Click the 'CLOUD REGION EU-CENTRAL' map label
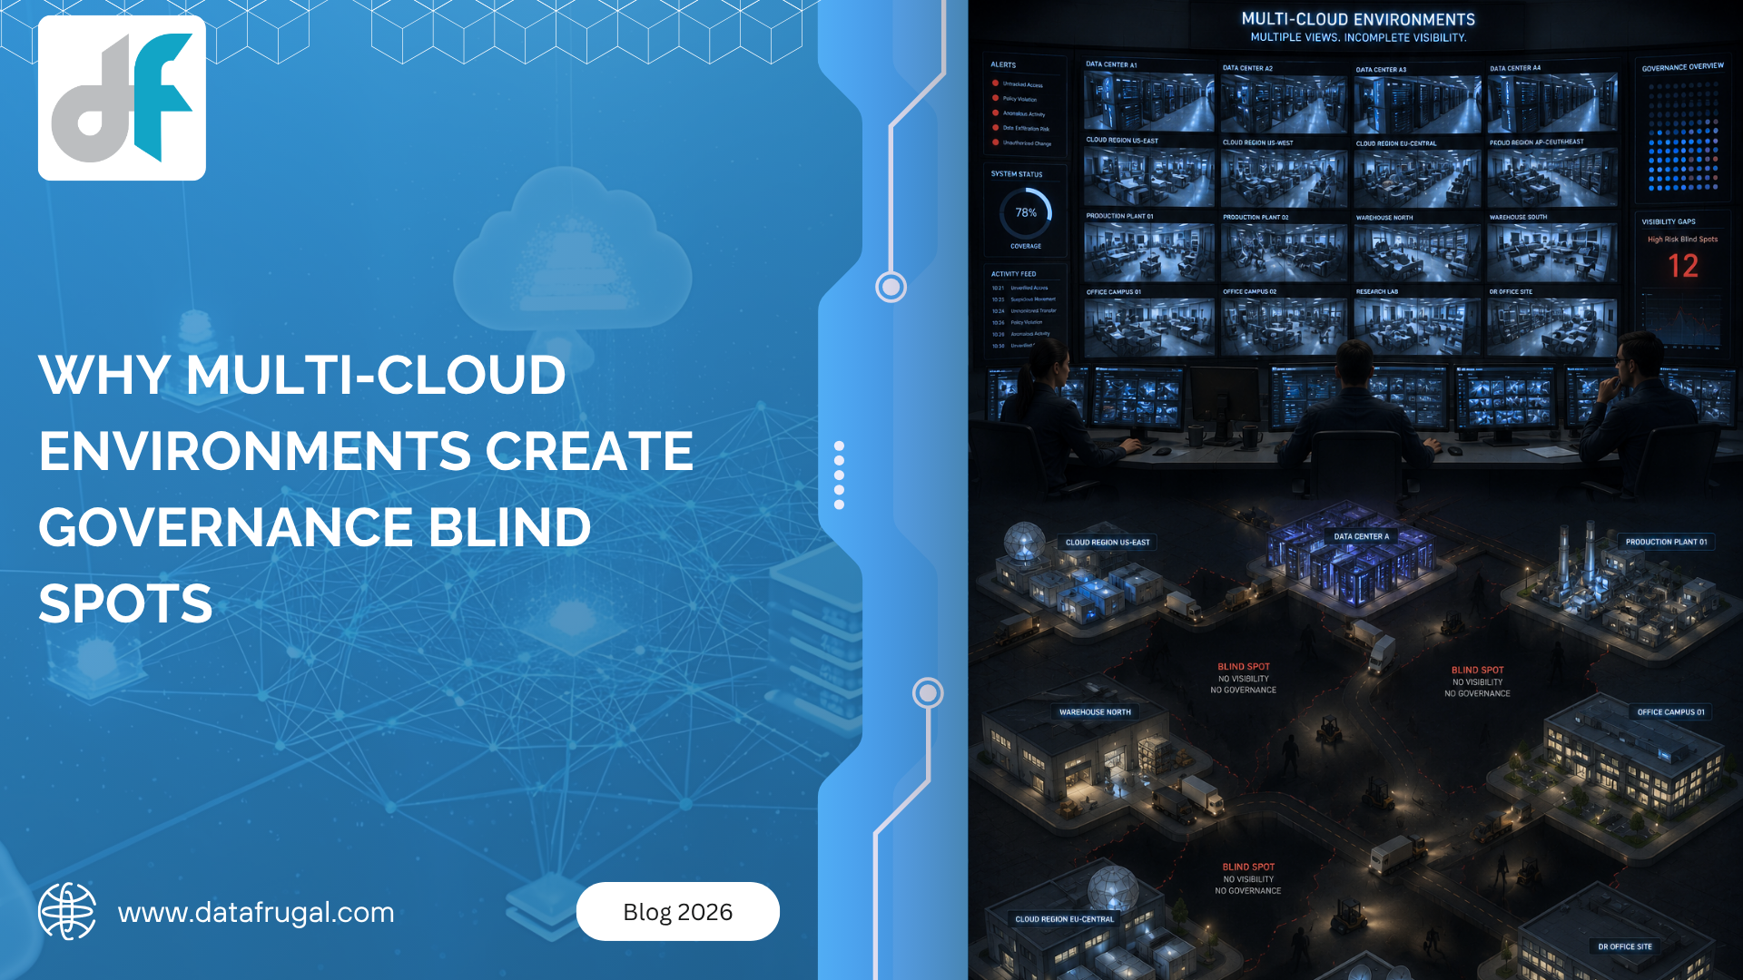The width and height of the screenshot is (1743, 980). [x=1064, y=919]
